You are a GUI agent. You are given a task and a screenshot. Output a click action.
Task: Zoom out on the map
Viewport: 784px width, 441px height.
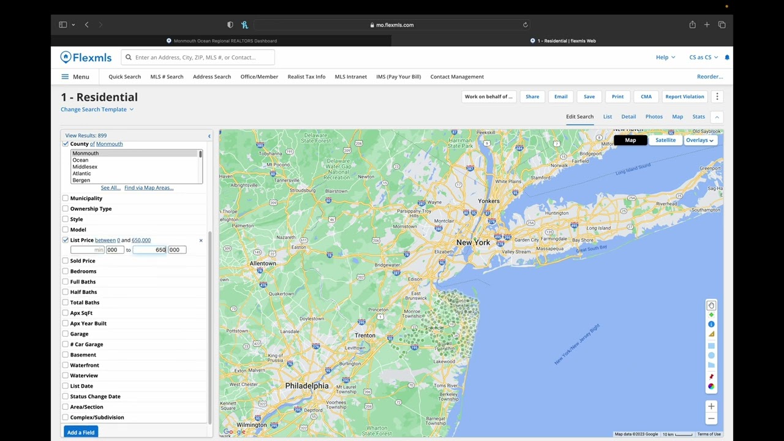[711, 419]
